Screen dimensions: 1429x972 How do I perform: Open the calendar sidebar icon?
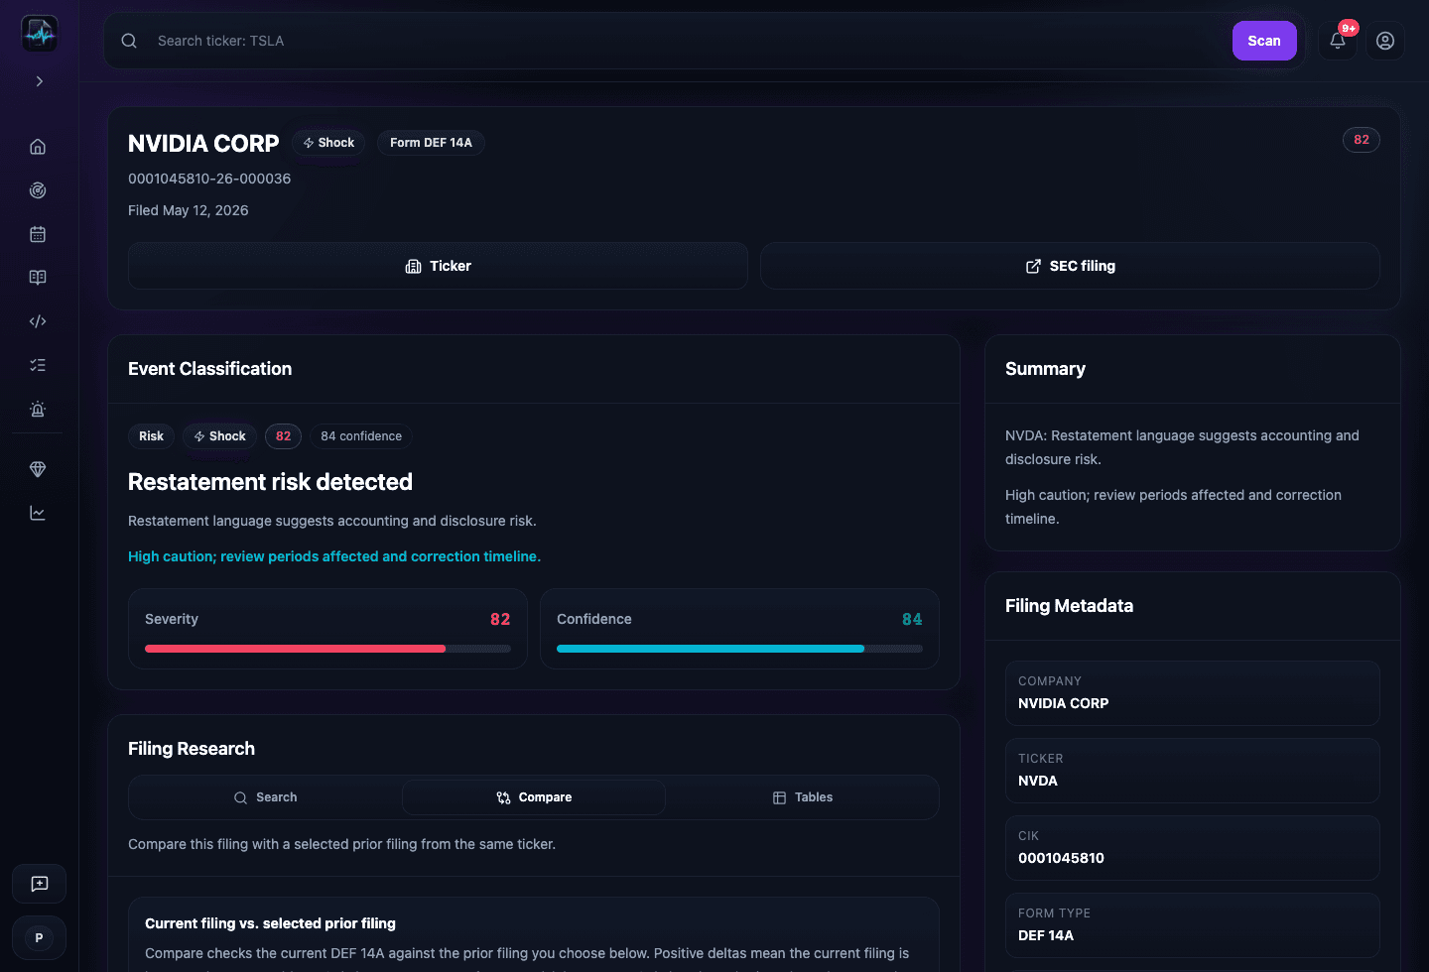click(38, 234)
